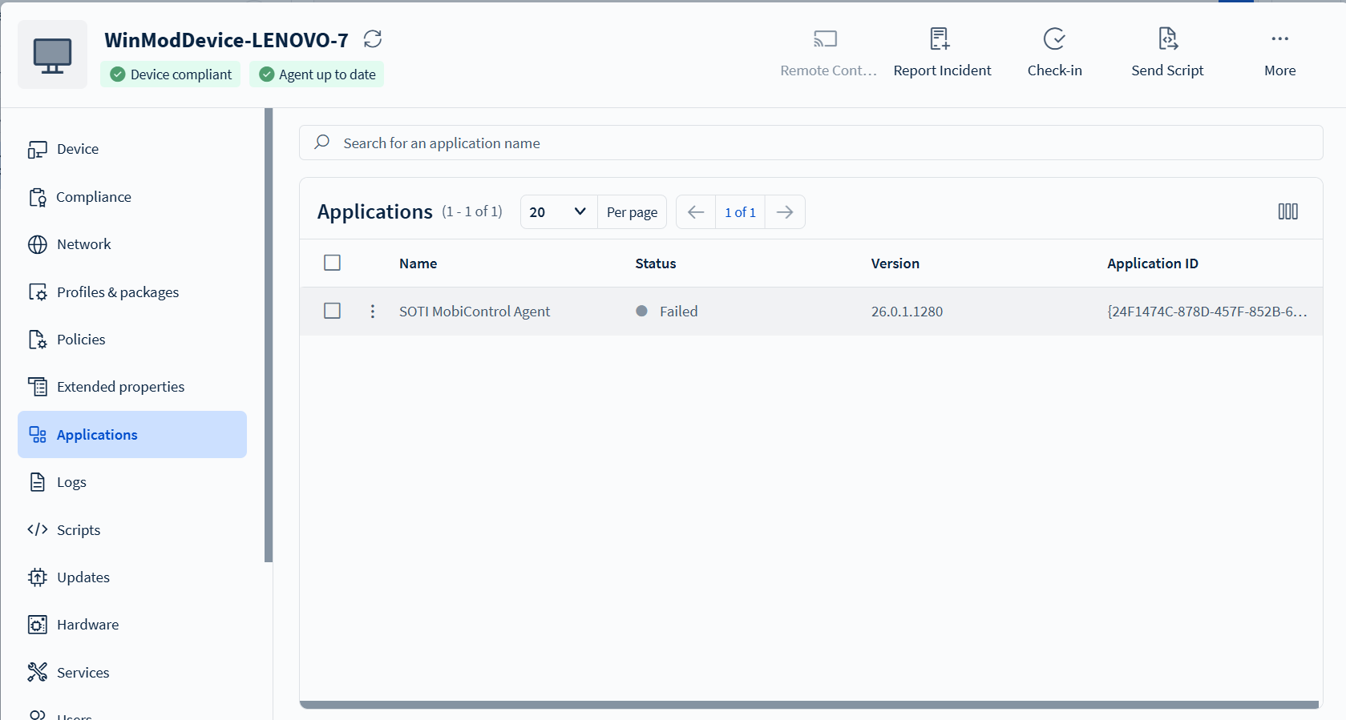Toggle the select-all applications checkbox
The height and width of the screenshot is (720, 1346).
click(332, 263)
